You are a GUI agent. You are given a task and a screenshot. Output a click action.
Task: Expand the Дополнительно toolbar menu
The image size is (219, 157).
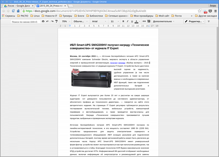point(164,21)
